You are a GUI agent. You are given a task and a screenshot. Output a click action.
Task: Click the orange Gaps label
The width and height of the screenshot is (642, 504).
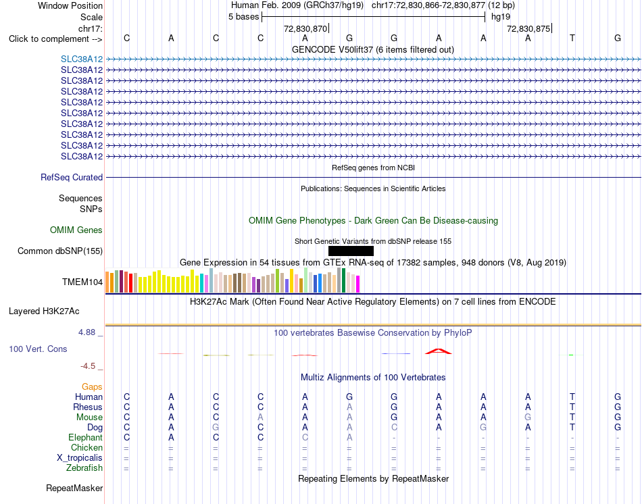pos(92,387)
